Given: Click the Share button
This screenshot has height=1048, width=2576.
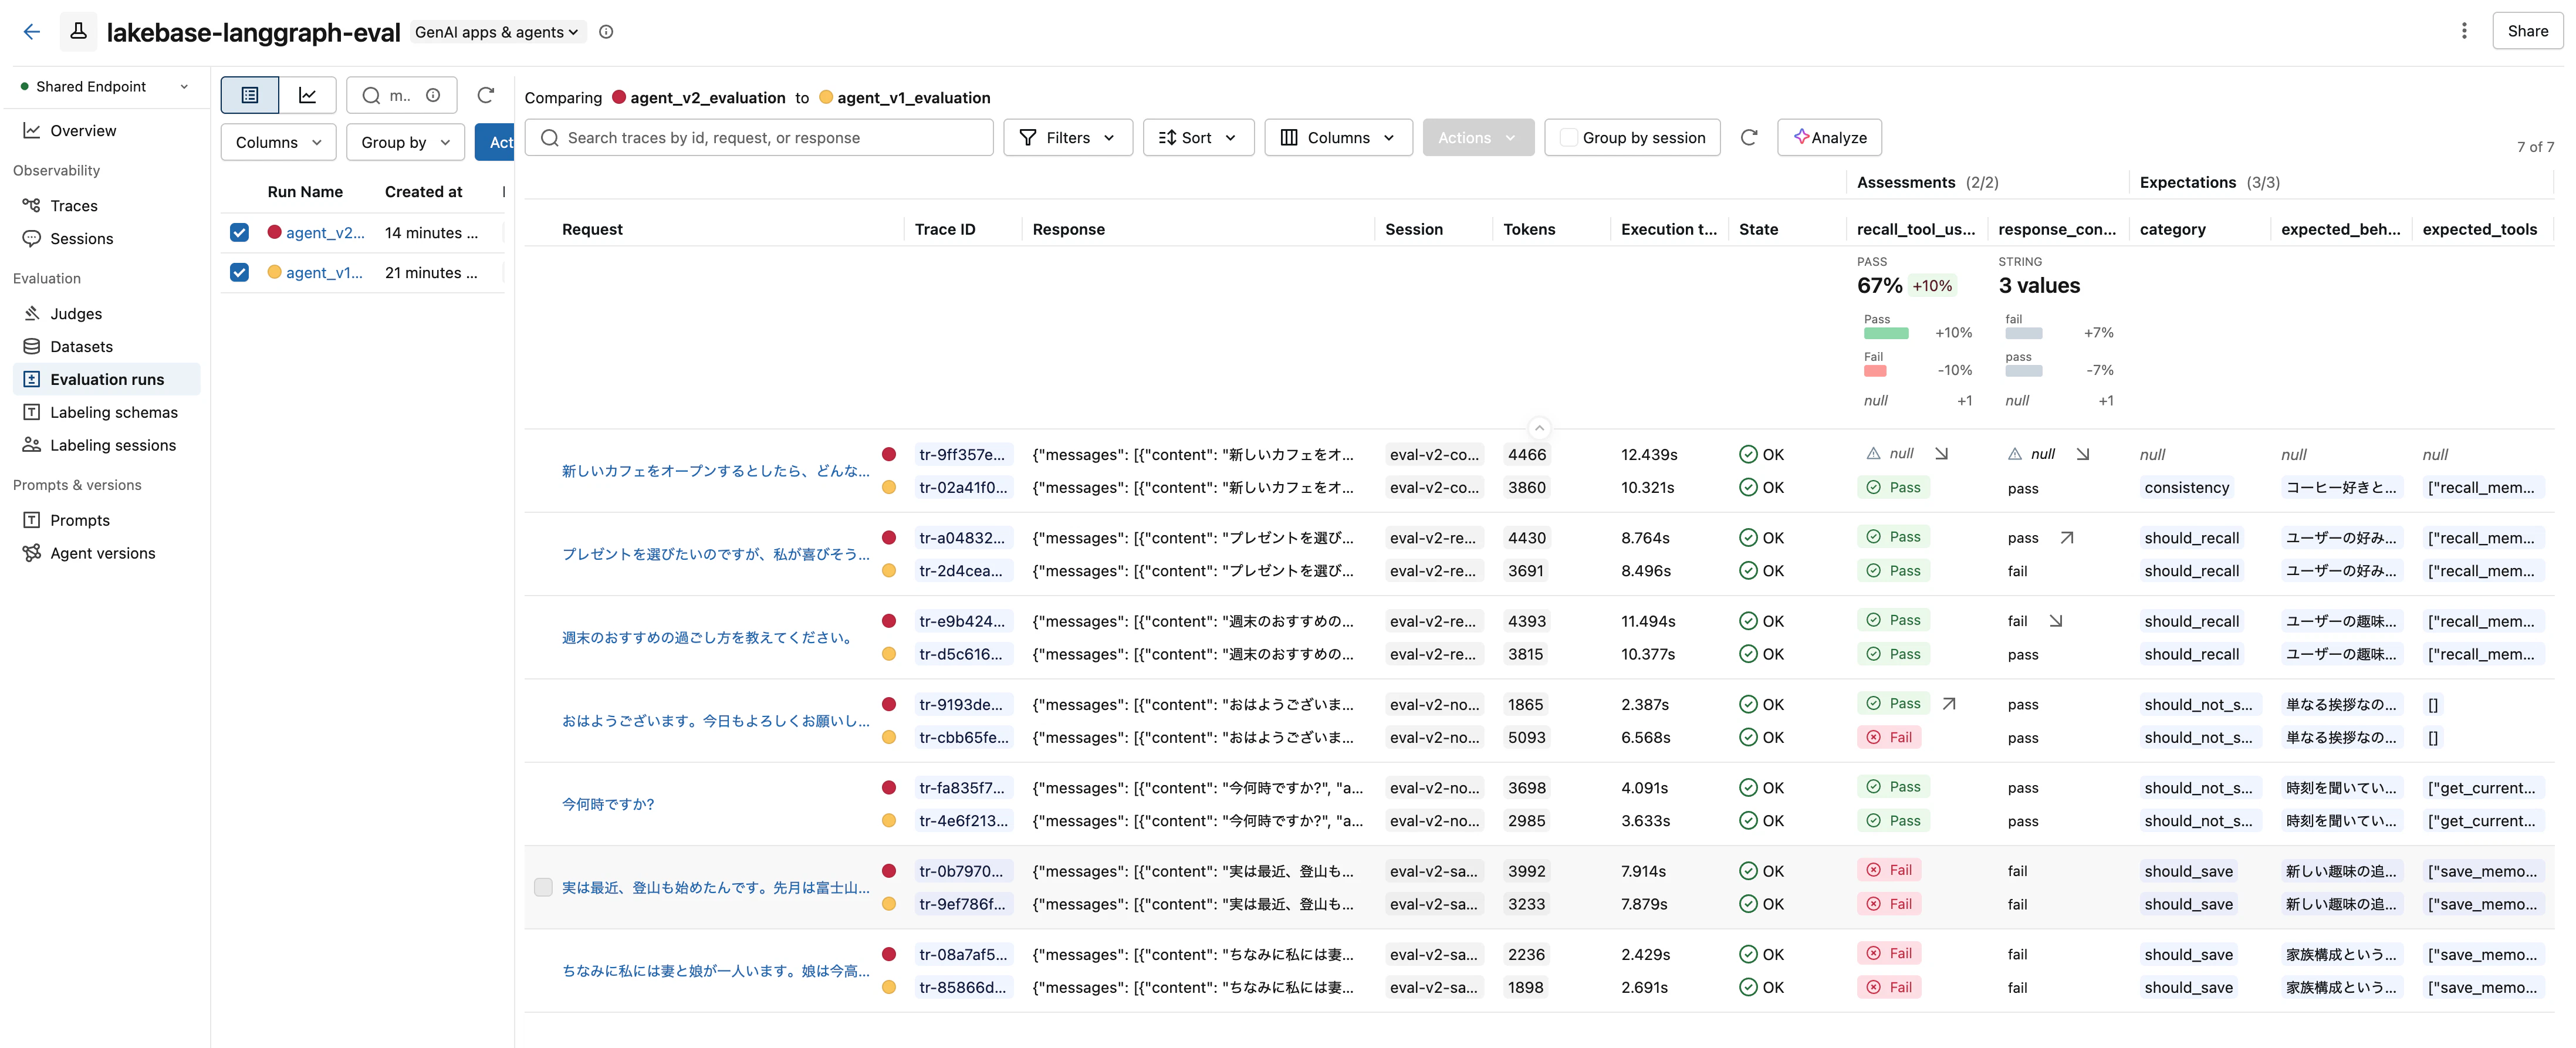Looking at the screenshot, I should pos(2527,31).
